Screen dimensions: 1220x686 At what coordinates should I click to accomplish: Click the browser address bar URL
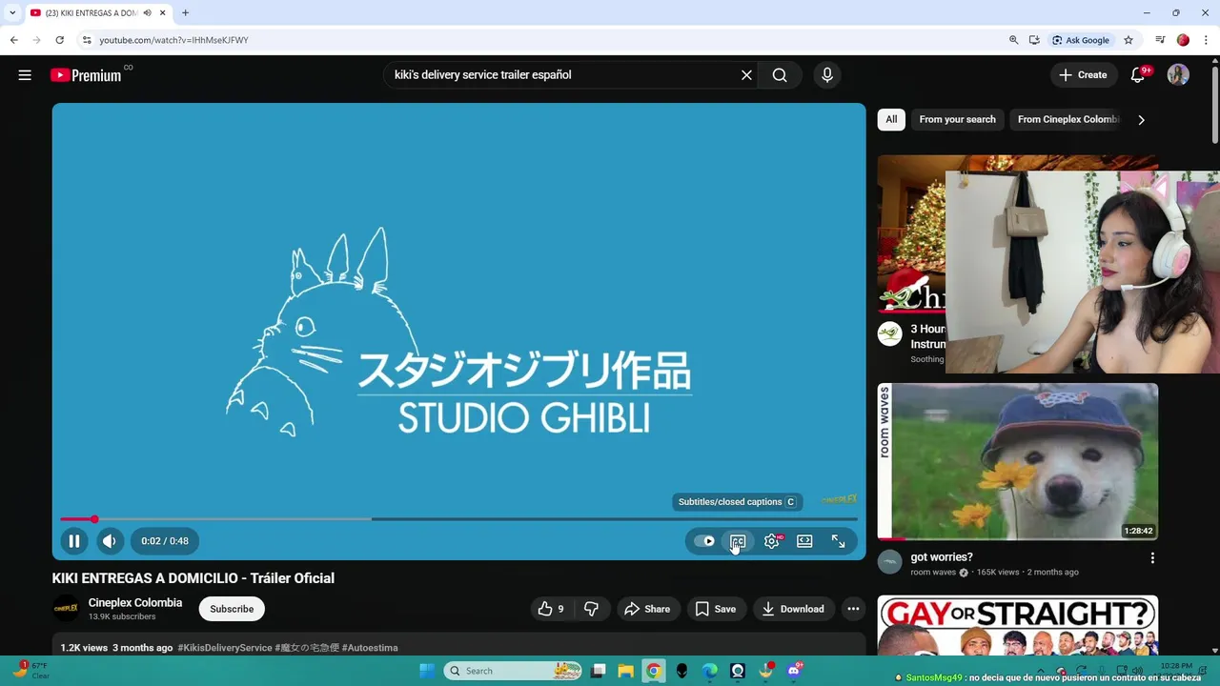click(x=173, y=40)
